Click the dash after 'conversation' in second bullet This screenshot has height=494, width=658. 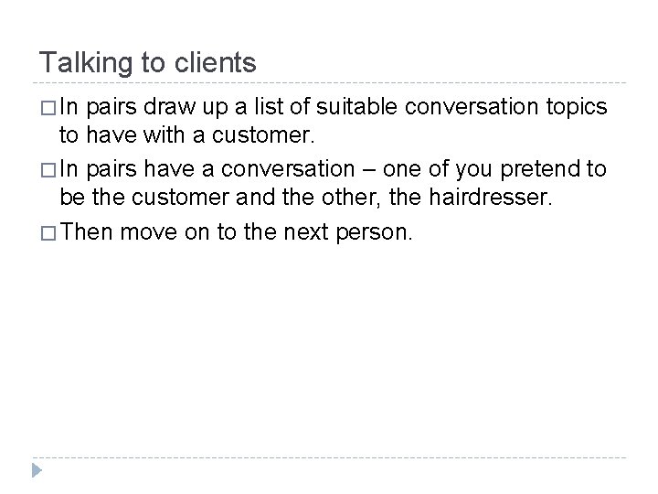pyautogui.click(x=368, y=170)
